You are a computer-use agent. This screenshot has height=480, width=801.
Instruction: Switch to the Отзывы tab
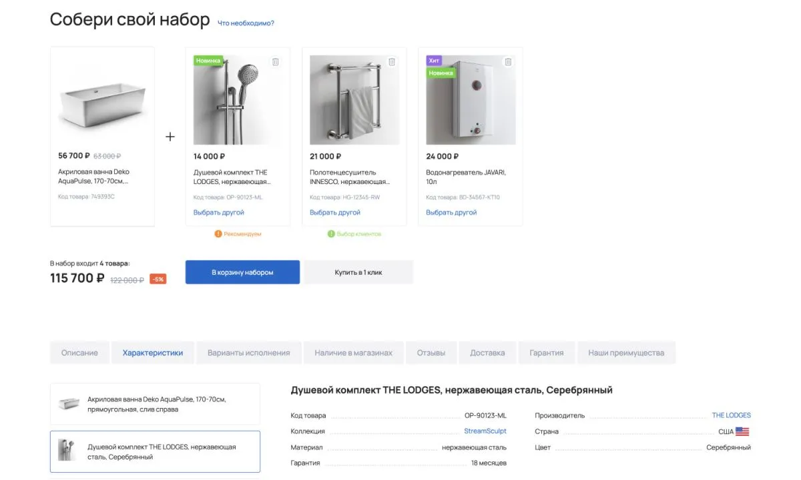(x=431, y=353)
